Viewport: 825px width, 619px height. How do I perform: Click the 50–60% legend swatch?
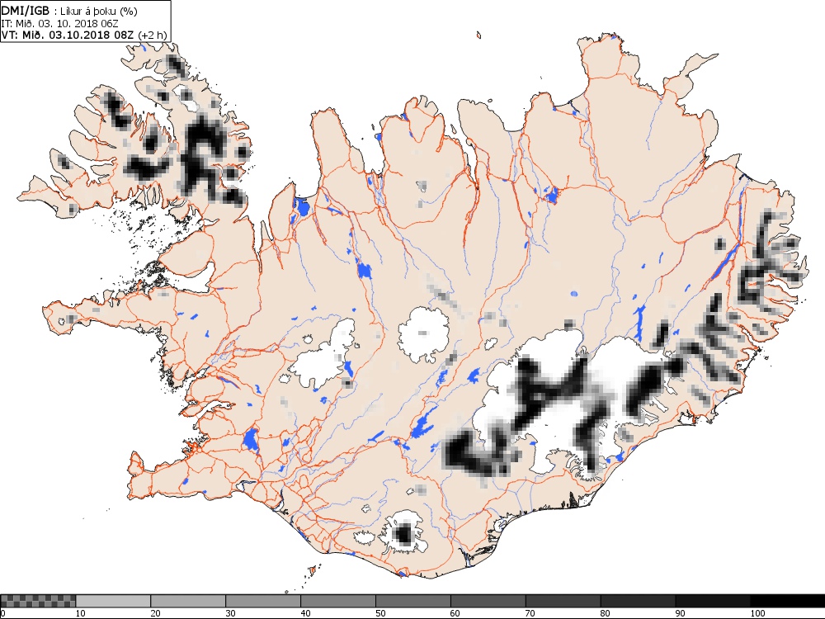pyautogui.click(x=413, y=601)
